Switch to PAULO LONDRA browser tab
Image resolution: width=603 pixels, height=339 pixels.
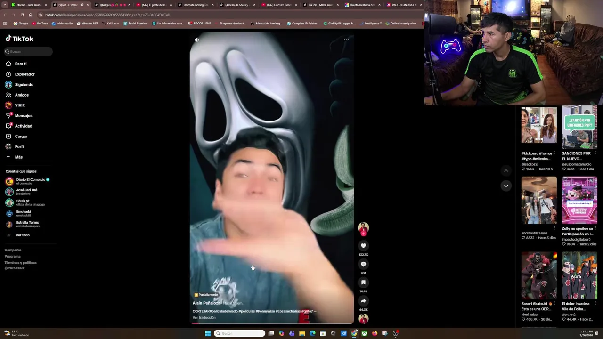[x=402, y=5]
